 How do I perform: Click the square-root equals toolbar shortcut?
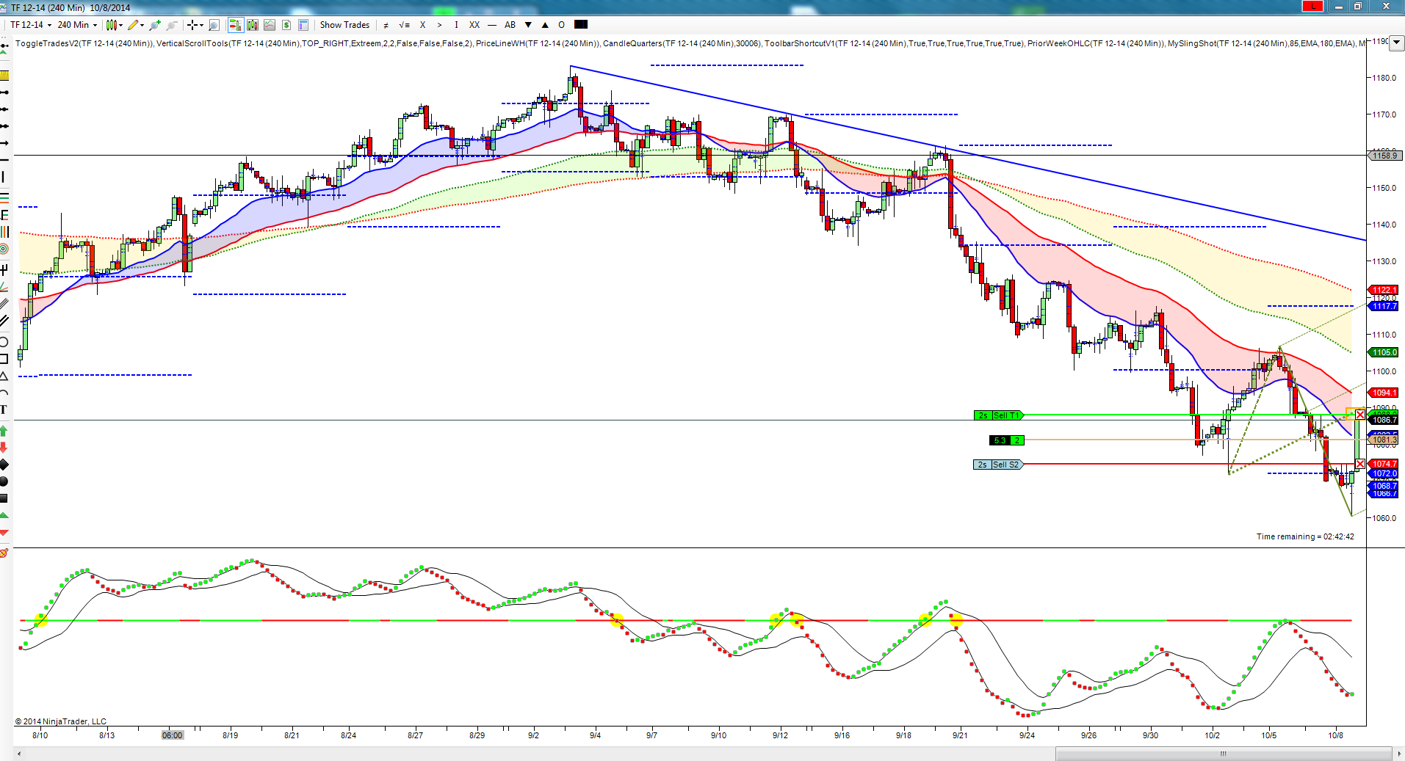(404, 25)
